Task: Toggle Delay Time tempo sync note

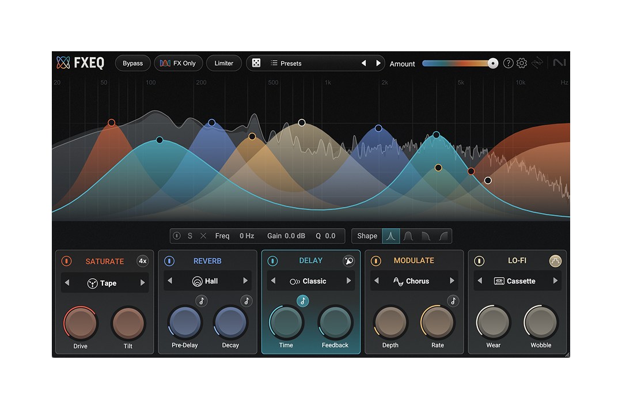Action: tap(303, 301)
